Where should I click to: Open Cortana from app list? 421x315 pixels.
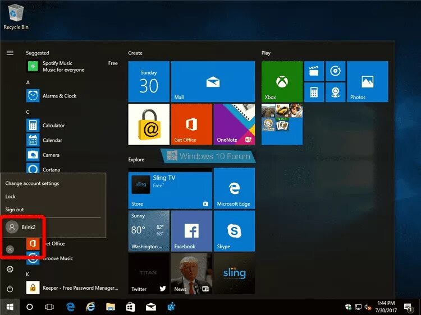tap(72, 169)
